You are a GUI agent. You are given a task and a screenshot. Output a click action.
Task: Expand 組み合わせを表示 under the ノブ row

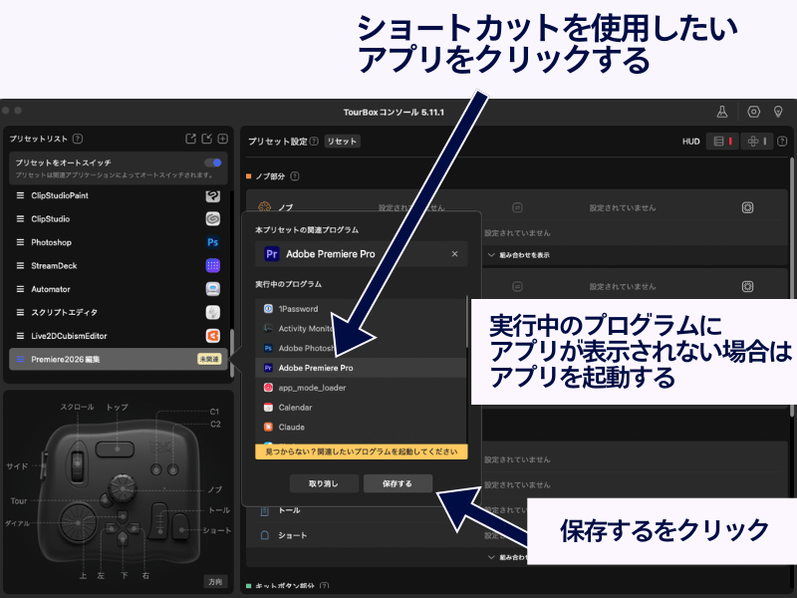[518, 255]
